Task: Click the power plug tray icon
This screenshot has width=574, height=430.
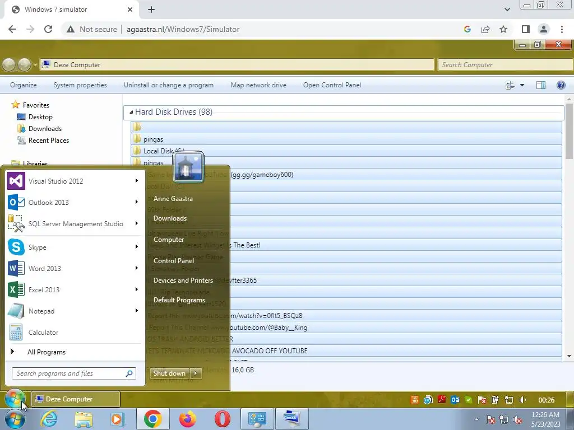Action: (x=496, y=400)
